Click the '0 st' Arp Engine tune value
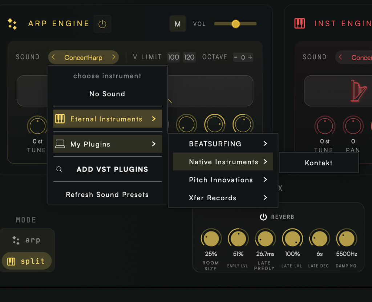The width and height of the screenshot is (372, 302). click(37, 141)
